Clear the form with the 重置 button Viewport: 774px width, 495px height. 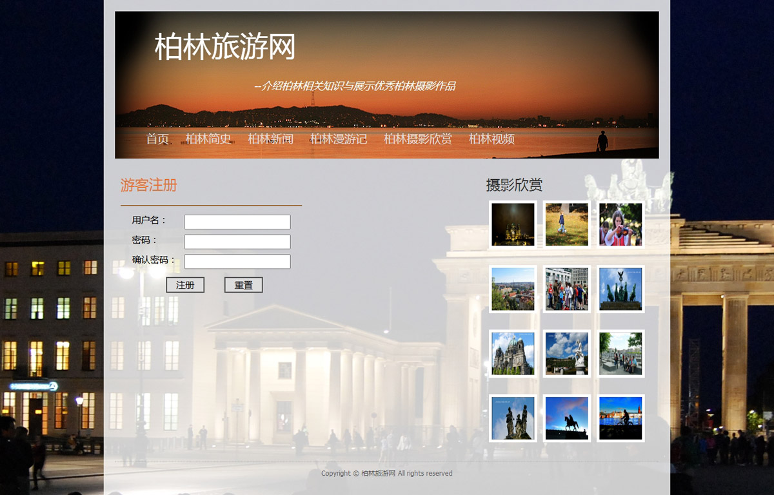click(x=244, y=285)
